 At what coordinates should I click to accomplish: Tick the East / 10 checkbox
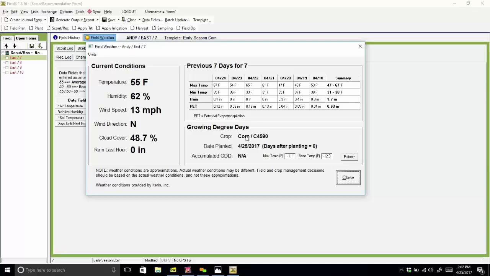click(7, 72)
